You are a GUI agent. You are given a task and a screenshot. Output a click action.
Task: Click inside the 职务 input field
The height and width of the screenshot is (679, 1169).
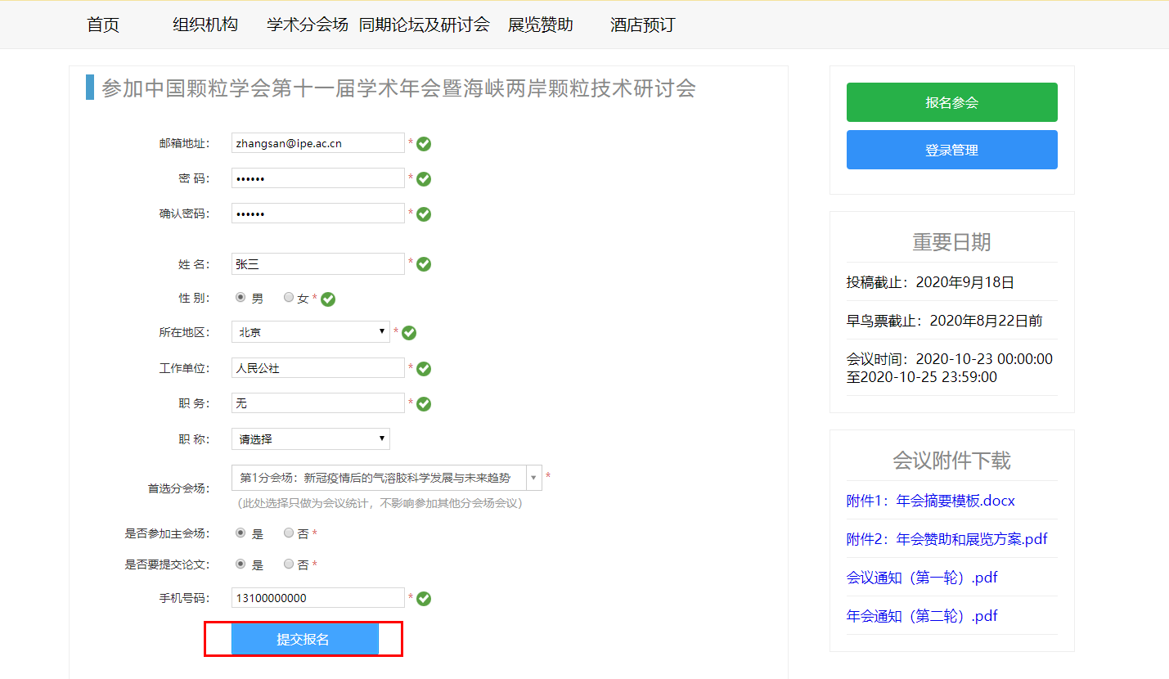click(x=317, y=402)
